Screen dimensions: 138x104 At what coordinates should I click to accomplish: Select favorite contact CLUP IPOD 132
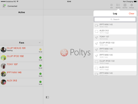(x=22, y=58)
